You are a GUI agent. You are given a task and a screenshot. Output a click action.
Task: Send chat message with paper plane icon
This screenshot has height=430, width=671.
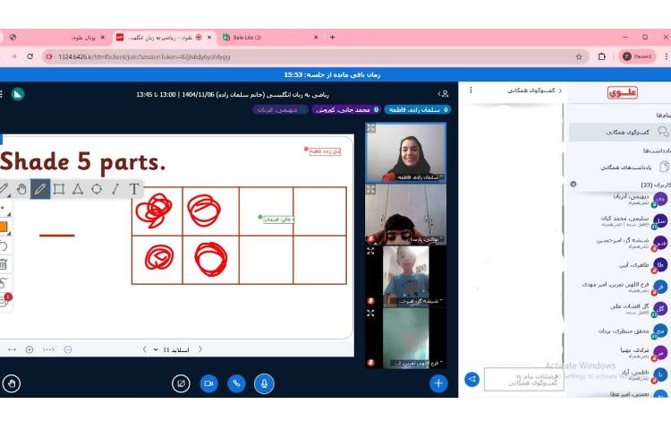pos(472,380)
